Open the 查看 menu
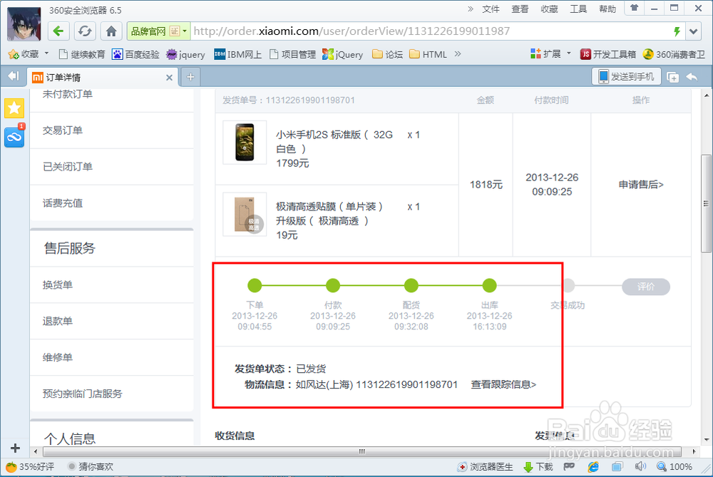The height and width of the screenshot is (477, 713). [x=520, y=9]
